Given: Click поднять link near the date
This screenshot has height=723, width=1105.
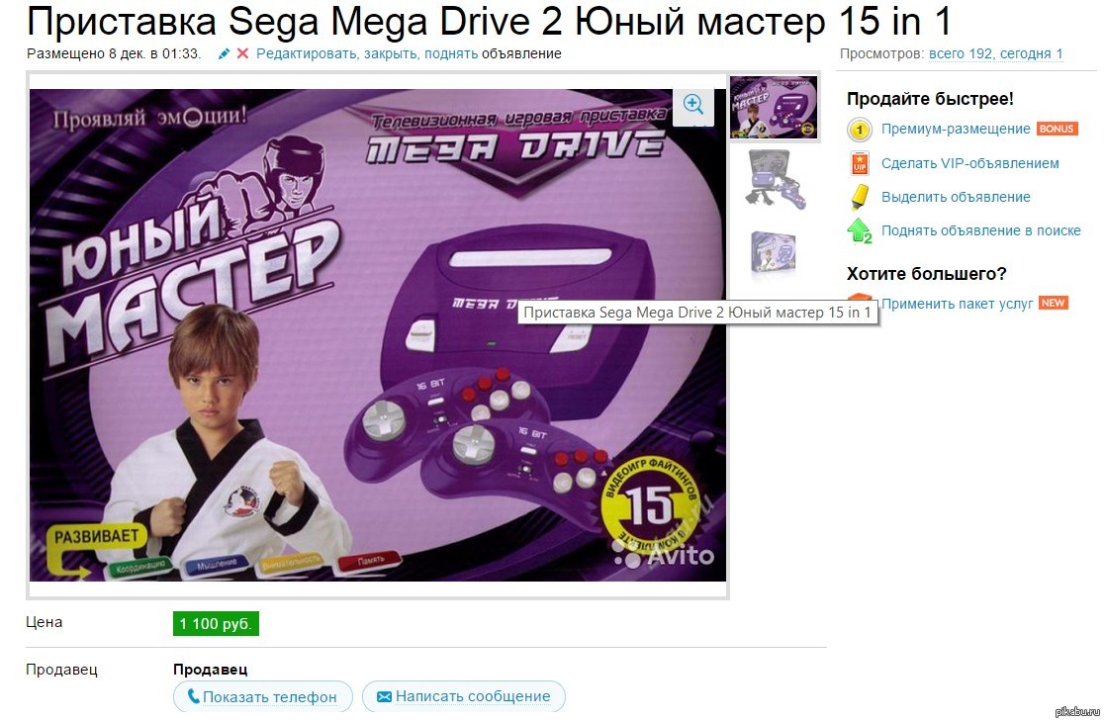Looking at the screenshot, I should click(x=451, y=53).
